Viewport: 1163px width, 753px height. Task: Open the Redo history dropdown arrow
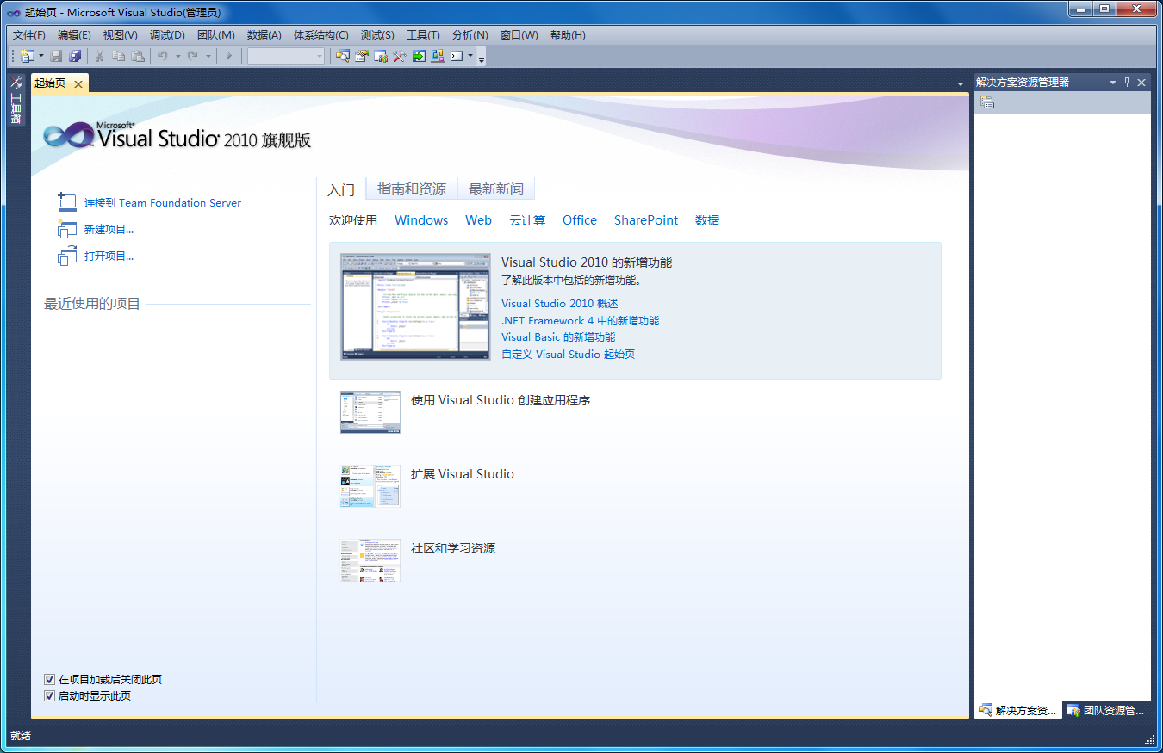[208, 56]
